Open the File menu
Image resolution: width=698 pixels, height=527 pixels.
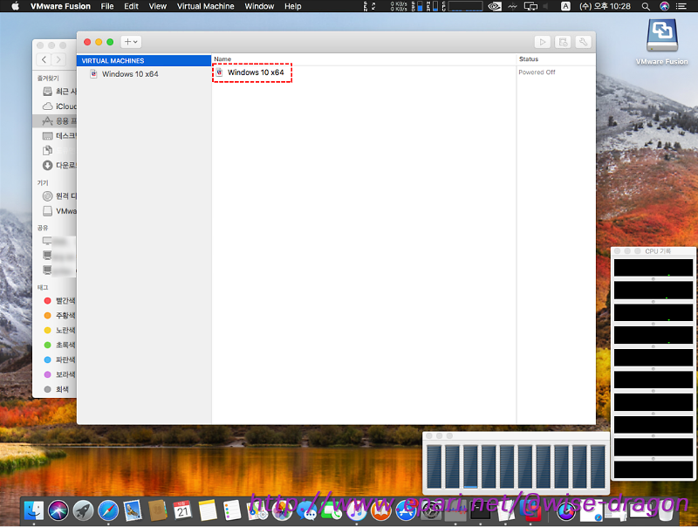coord(107,6)
